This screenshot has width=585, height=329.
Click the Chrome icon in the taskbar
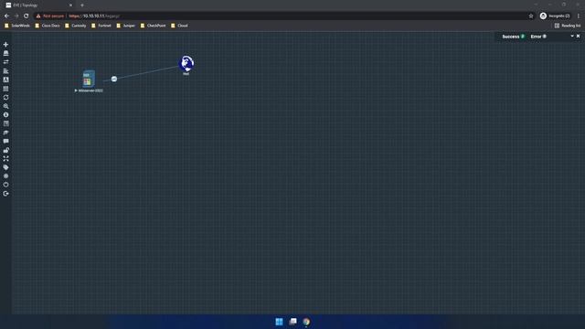(306, 322)
